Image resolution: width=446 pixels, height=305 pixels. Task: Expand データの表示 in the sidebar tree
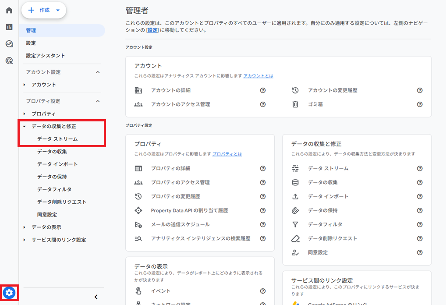coord(25,227)
